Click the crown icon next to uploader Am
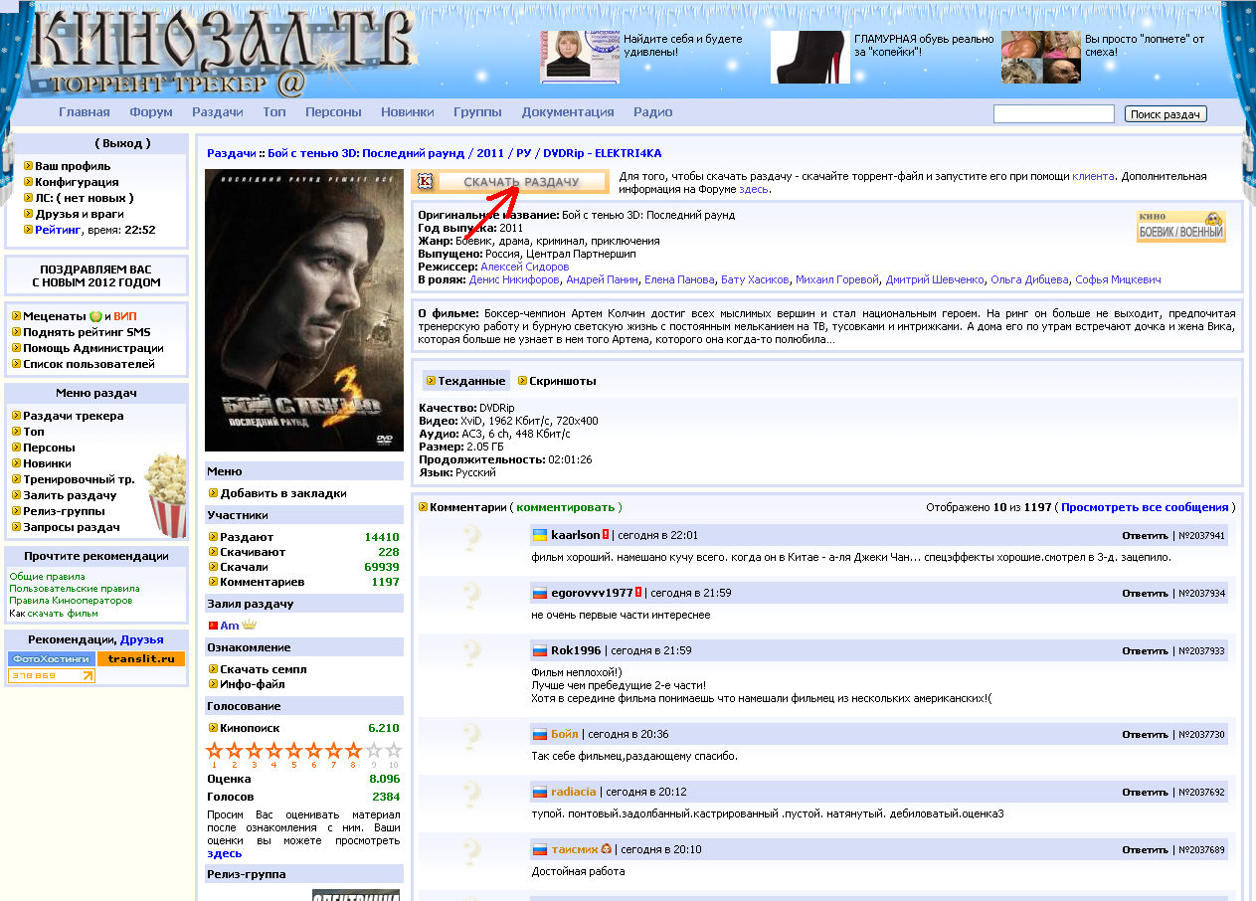The height and width of the screenshot is (901, 1256). [249, 625]
